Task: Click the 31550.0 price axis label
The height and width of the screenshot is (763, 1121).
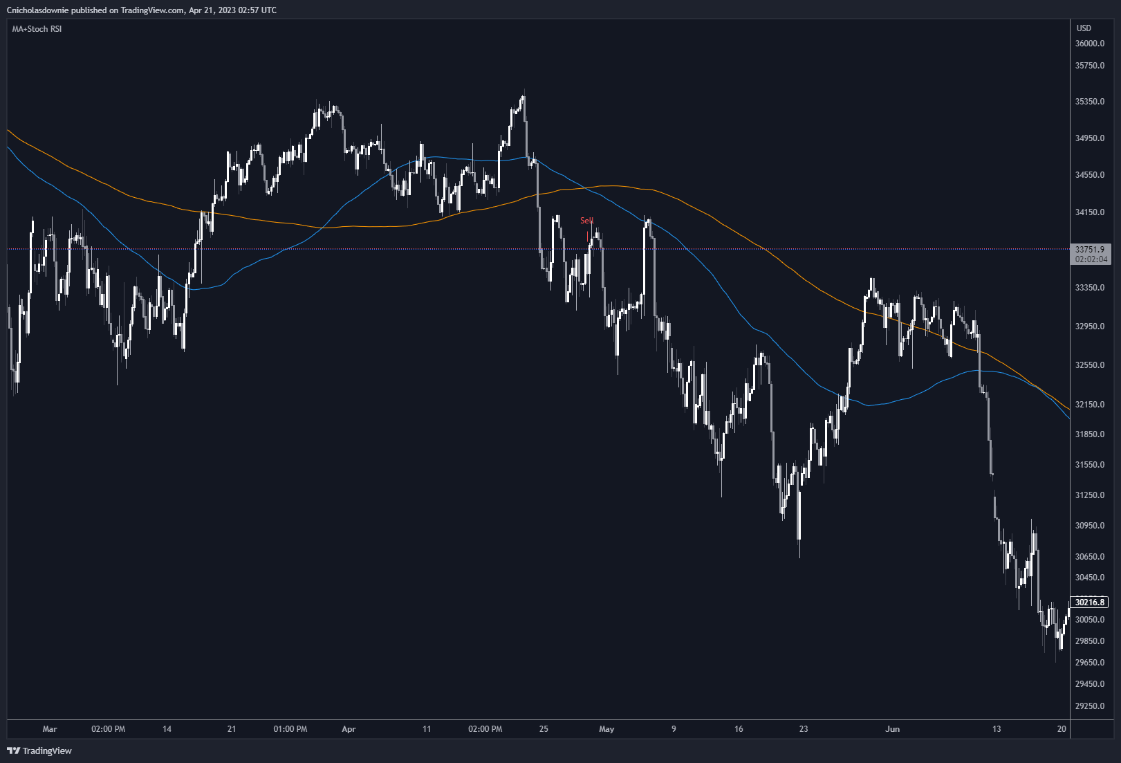Action: click(1090, 465)
